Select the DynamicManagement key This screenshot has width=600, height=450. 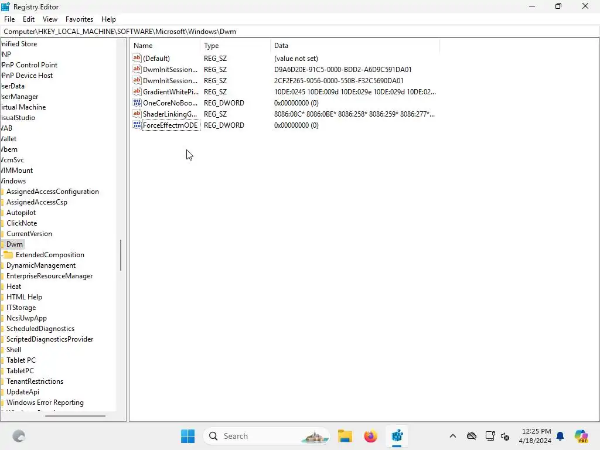click(41, 265)
